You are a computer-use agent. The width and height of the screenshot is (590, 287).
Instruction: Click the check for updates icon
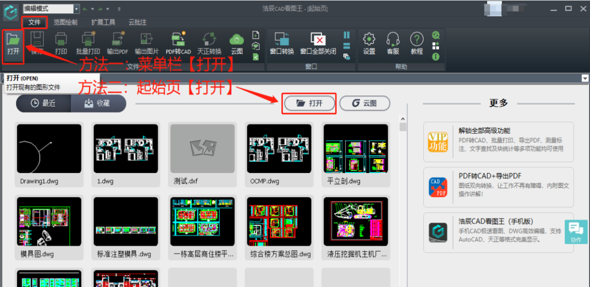436,35
